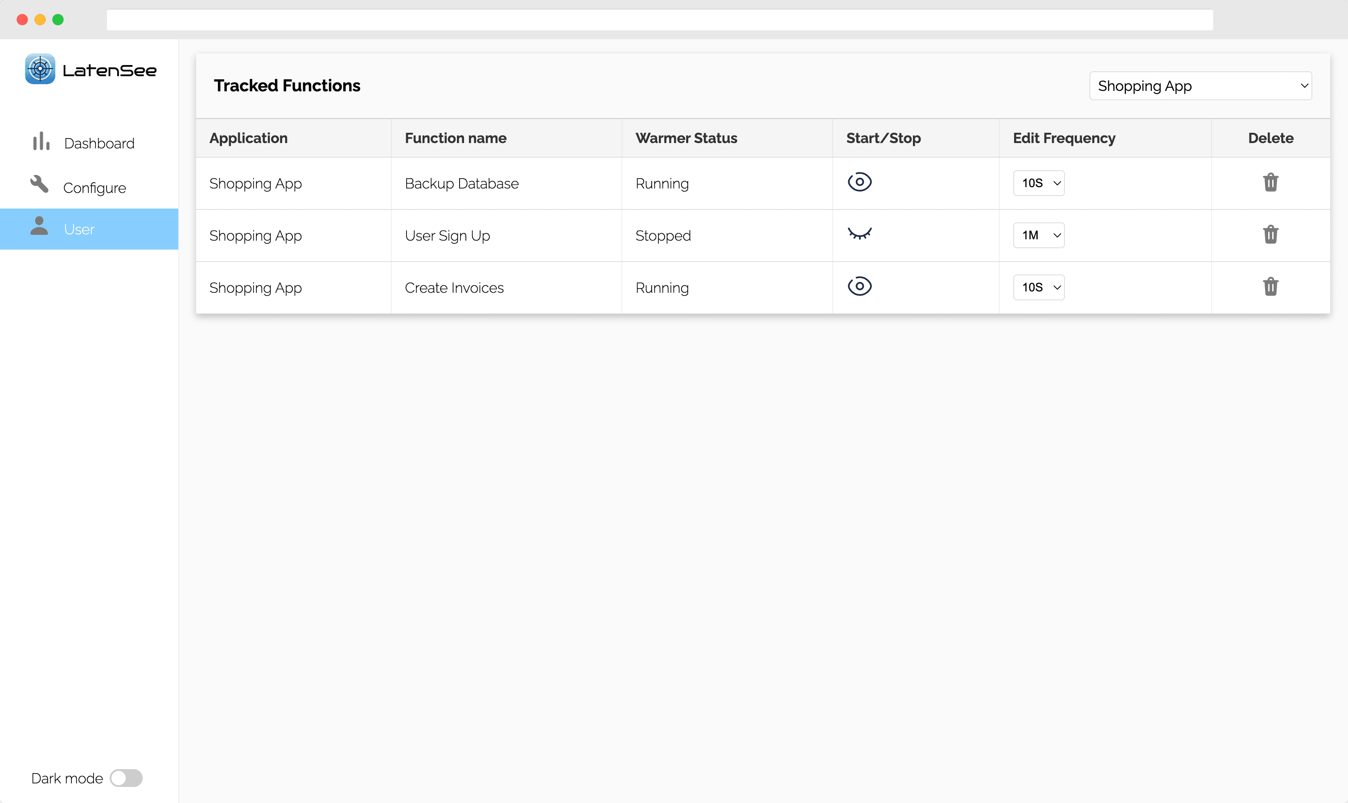Delete the User Sign Up function
1348x803 pixels.
(1270, 235)
